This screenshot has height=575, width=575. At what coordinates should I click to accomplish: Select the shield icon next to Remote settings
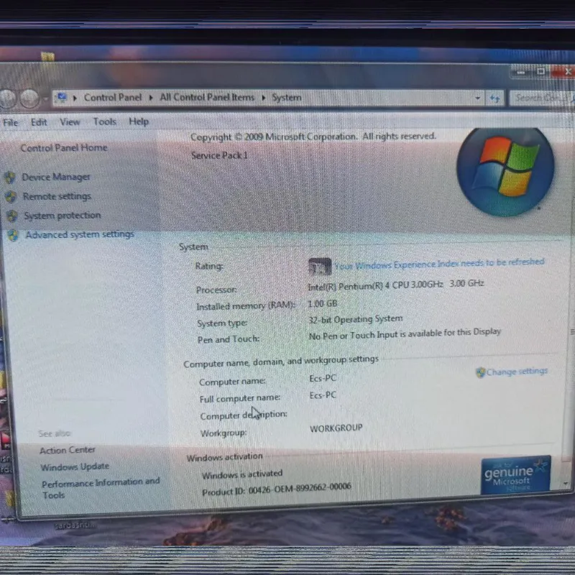click(10, 196)
